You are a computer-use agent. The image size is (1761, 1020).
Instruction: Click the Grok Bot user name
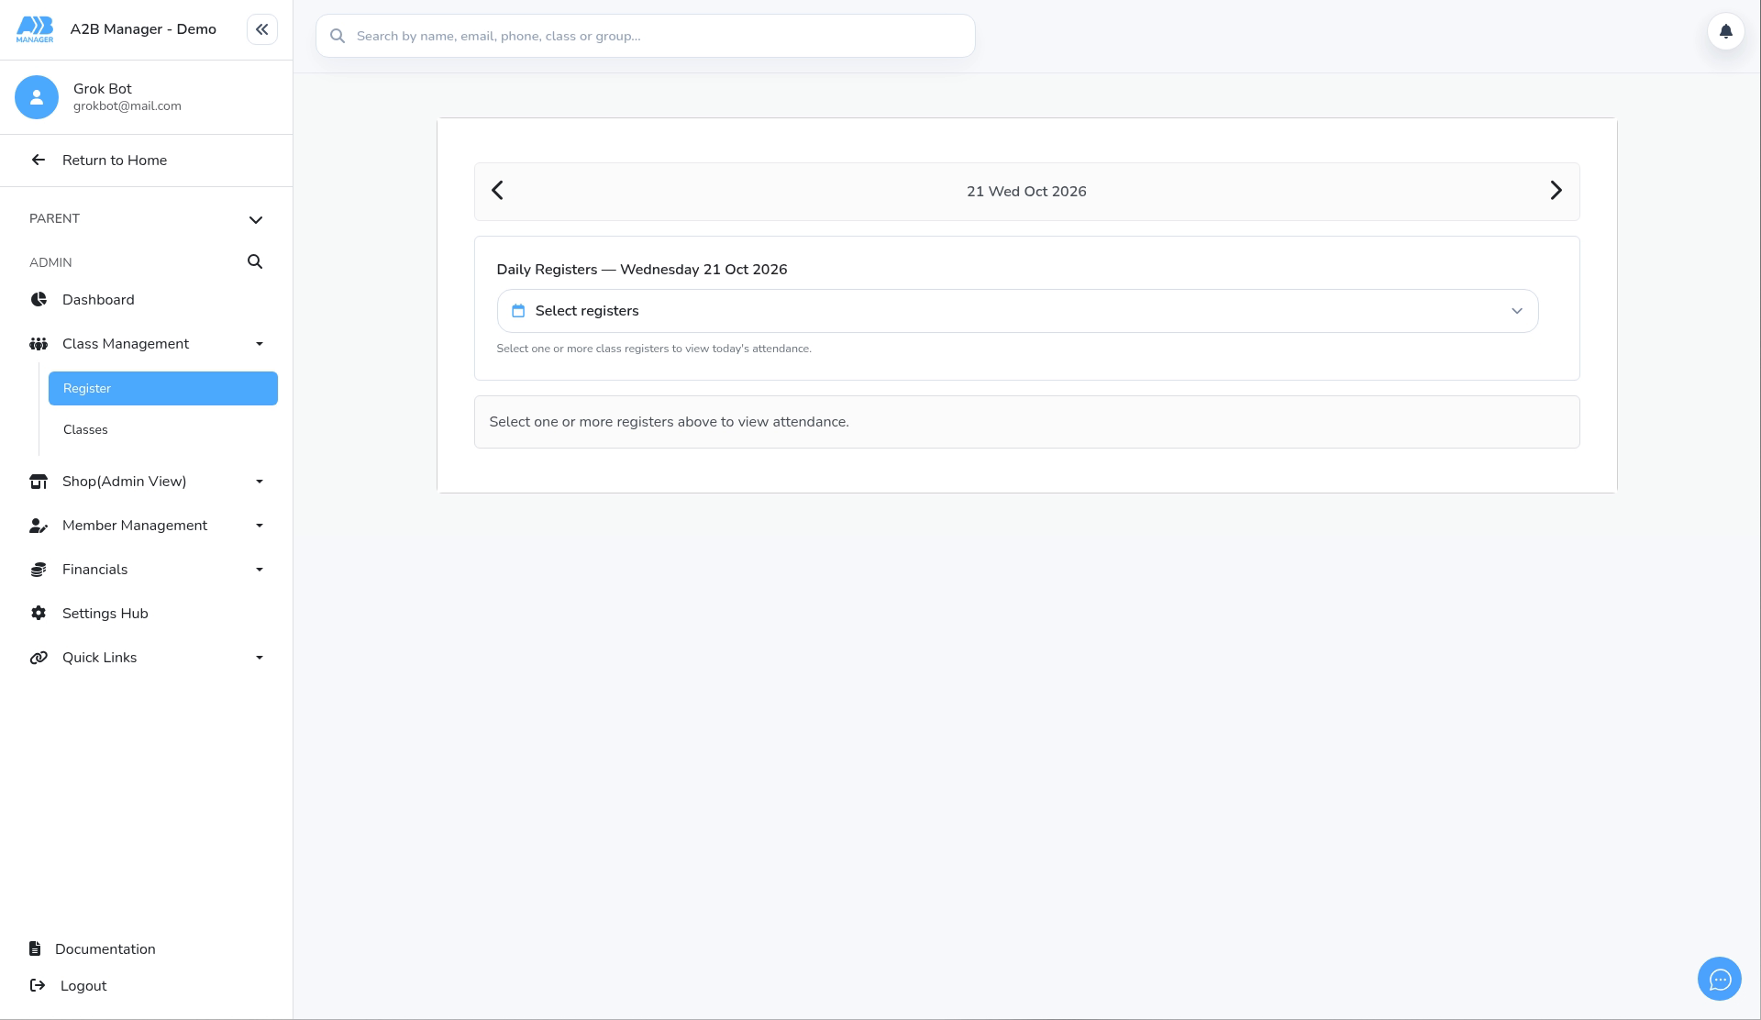click(103, 89)
